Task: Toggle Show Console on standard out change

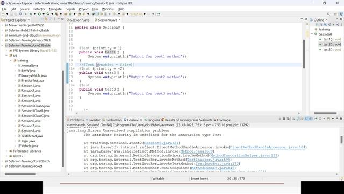Action: click(306, 119)
